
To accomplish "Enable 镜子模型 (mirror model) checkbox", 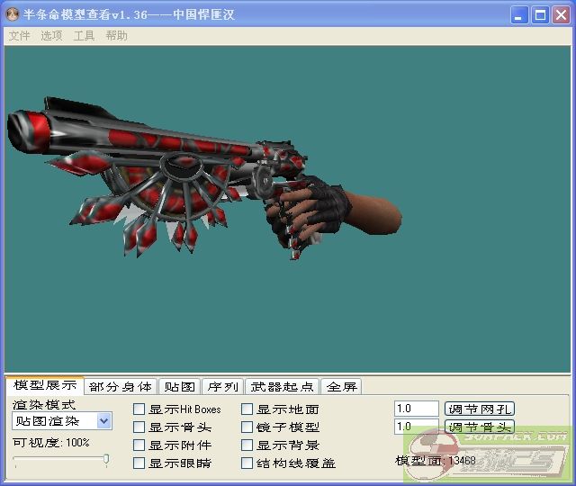I will (x=247, y=427).
